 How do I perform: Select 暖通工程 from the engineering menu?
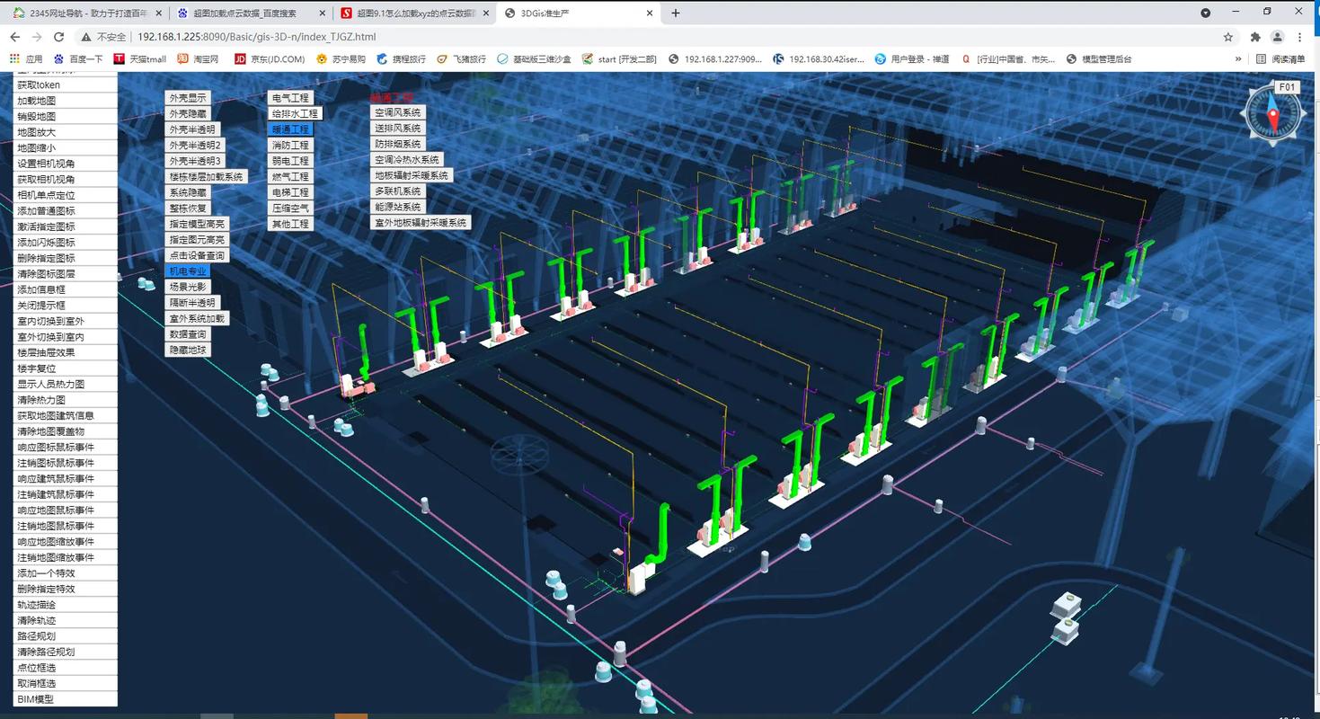(289, 129)
